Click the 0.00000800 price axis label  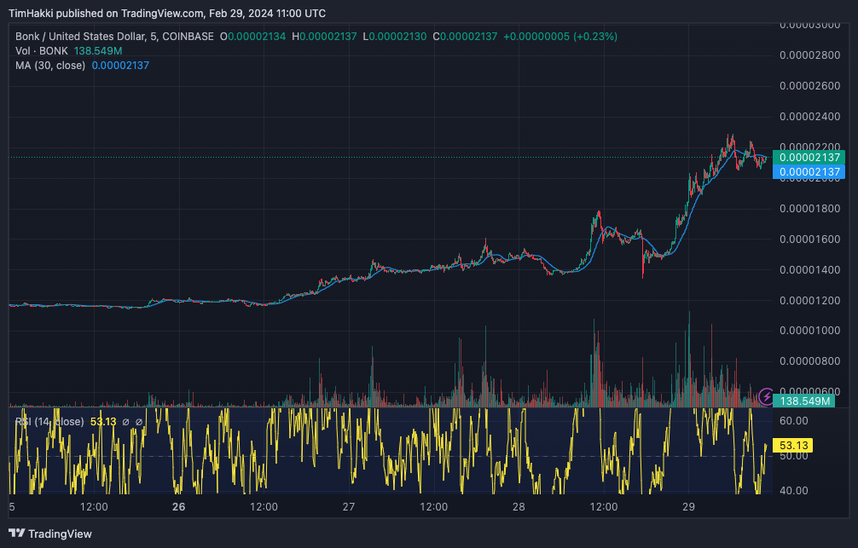[x=810, y=361]
